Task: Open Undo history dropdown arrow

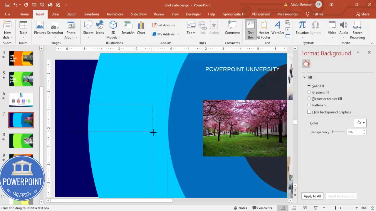Action: click(20, 5)
